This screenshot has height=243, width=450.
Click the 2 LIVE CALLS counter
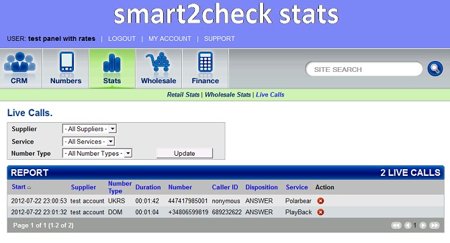410,173
